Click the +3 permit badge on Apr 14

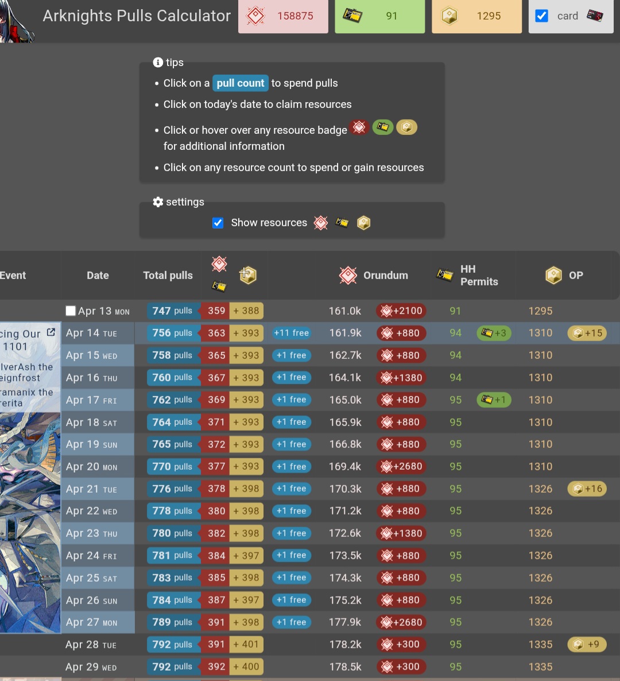click(494, 333)
